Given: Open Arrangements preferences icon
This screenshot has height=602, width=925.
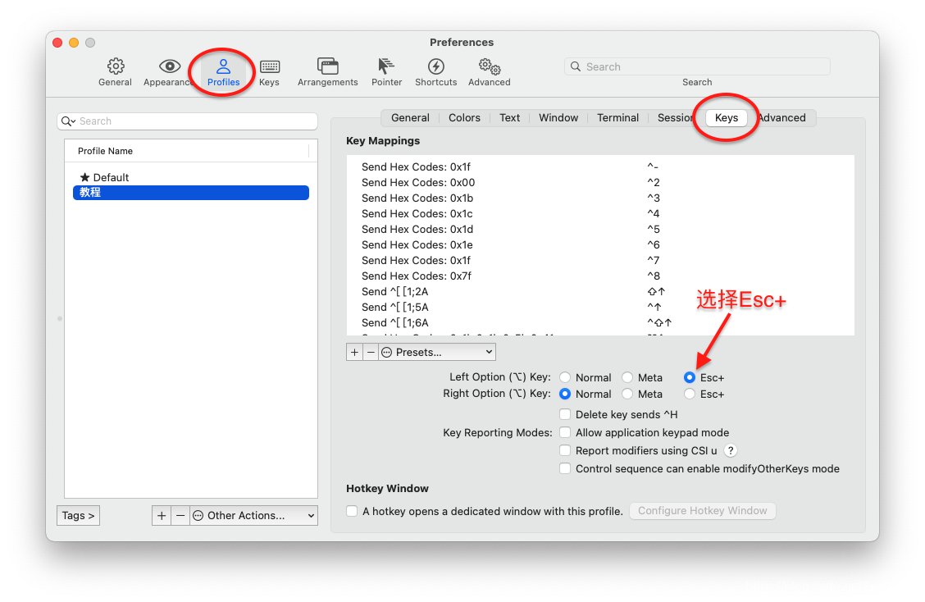Looking at the screenshot, I should 327,66.
